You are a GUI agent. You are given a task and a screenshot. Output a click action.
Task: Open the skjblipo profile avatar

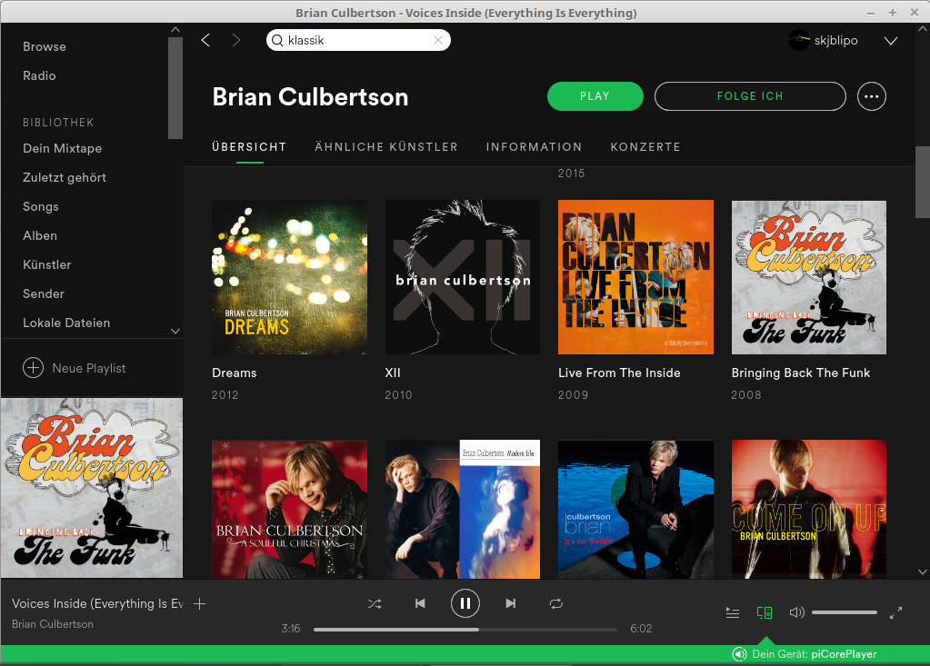click(x=798, y=40)
